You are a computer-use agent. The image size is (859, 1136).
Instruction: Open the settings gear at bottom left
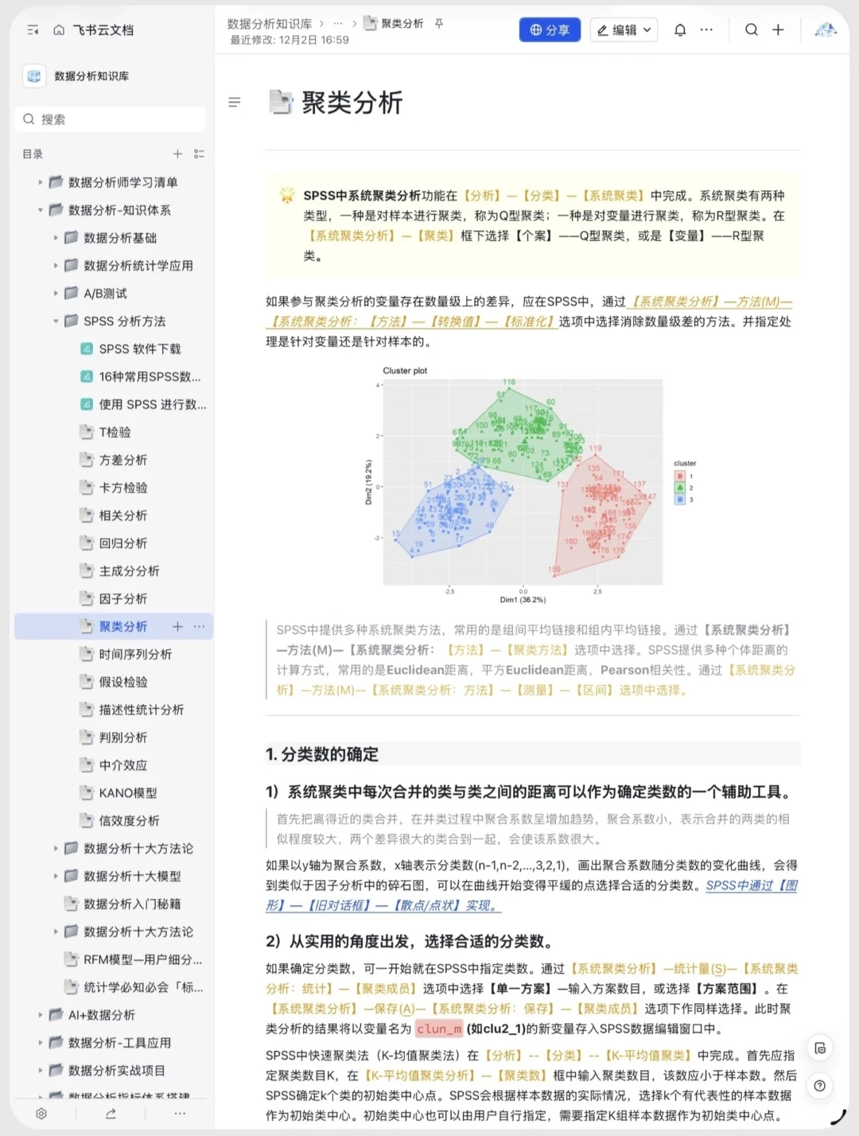(41, 1114)
